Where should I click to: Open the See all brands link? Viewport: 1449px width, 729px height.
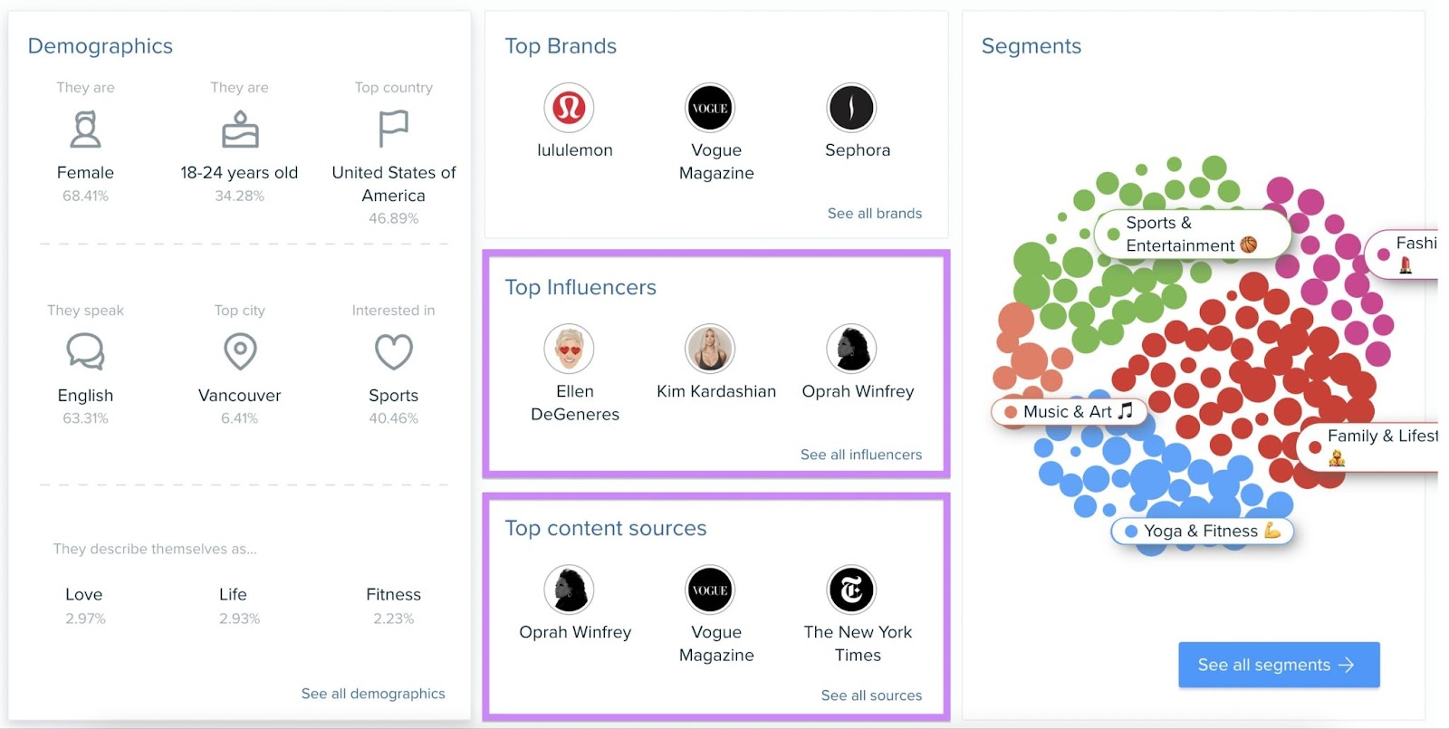click(874, 213)
